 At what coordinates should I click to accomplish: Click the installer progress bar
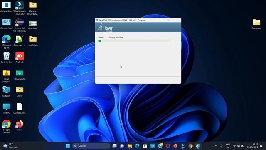coord(135,41)
